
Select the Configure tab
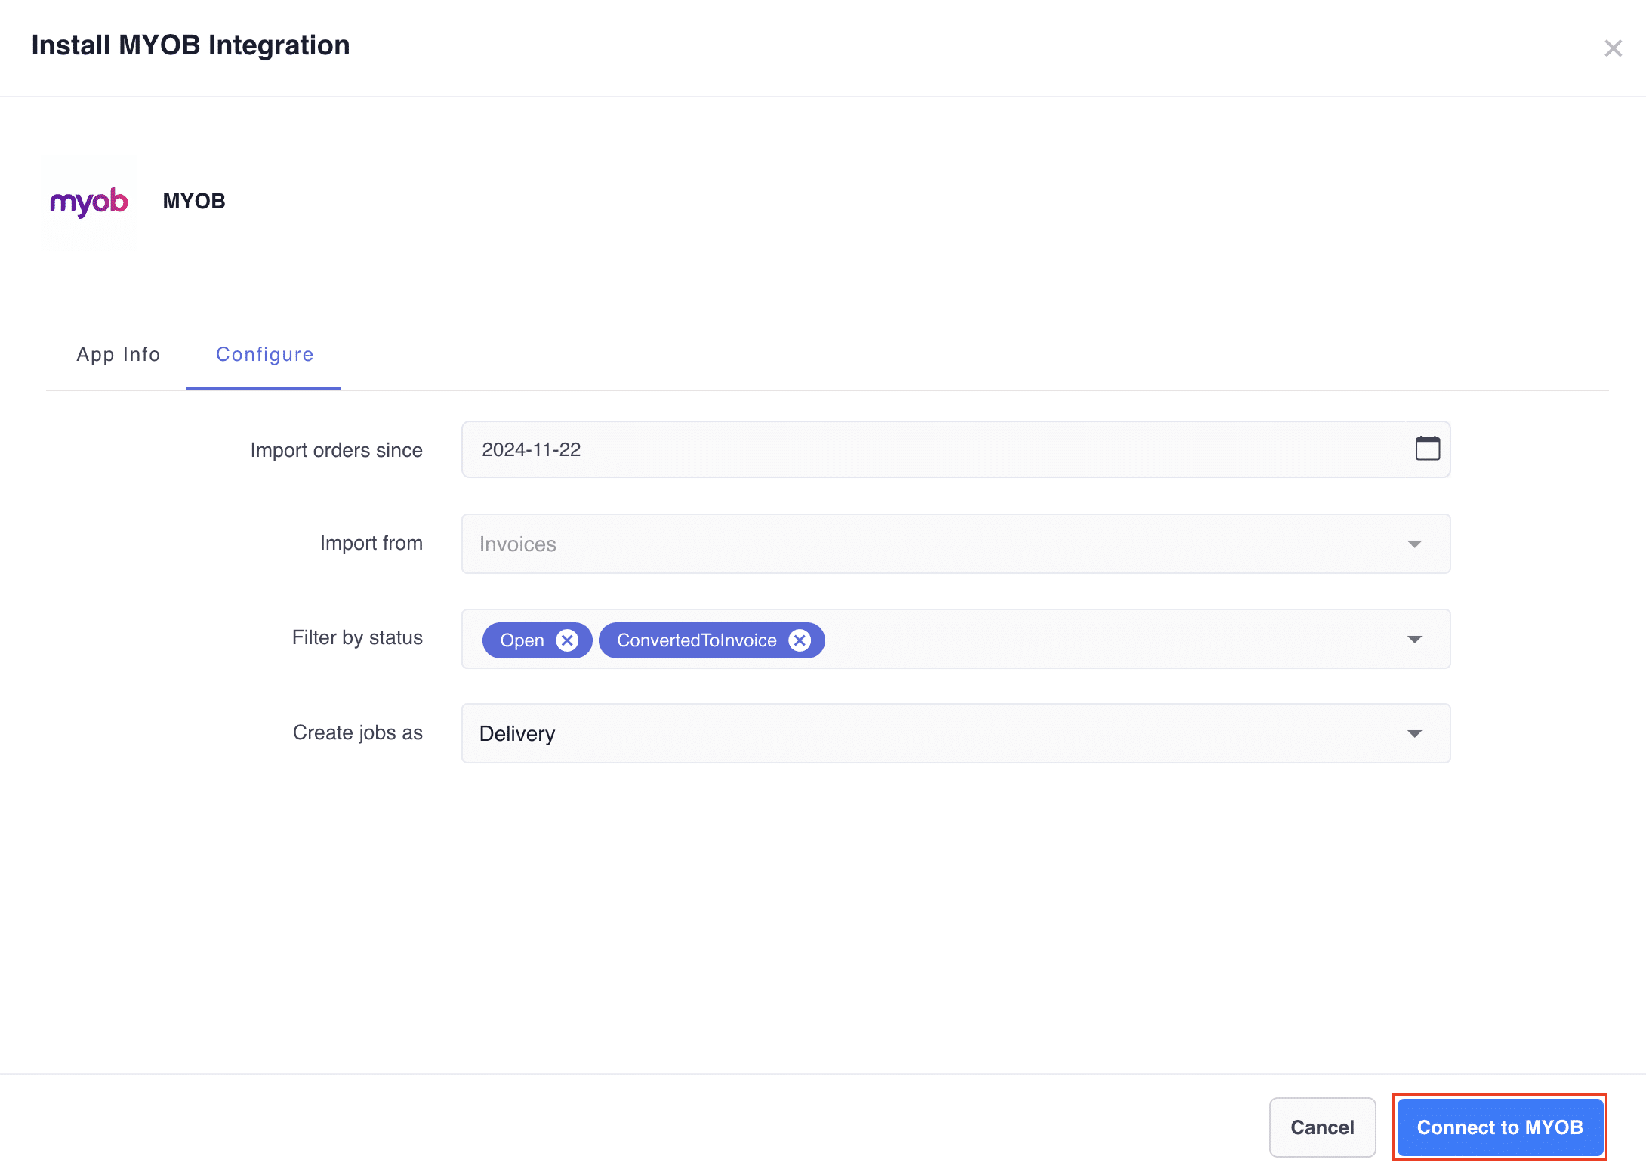(x=264, y=354)
